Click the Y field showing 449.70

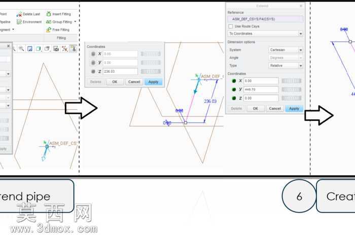[x=261, y=89]
